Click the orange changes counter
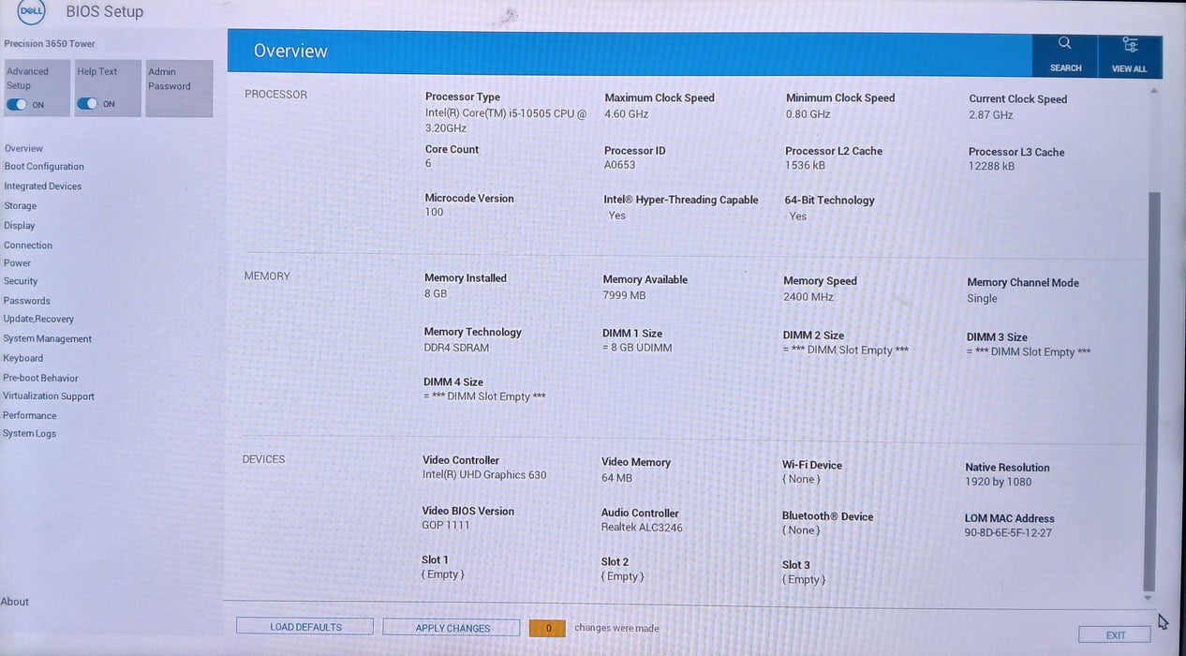This screenshot has width=1186, height=656. (x=547, y=629)
